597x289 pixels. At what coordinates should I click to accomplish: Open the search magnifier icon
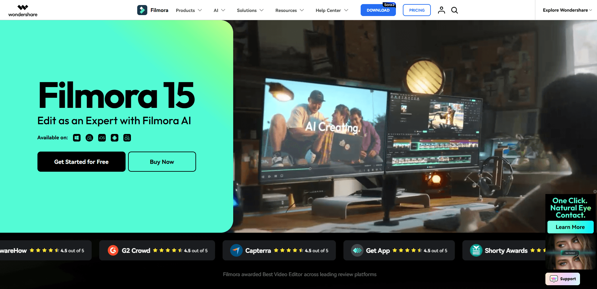point(454,10)
